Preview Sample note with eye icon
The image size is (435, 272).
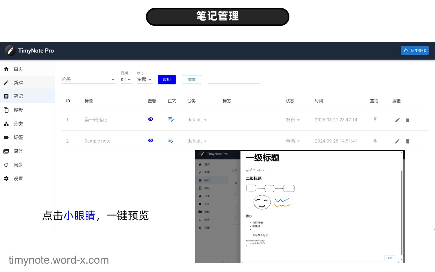click(x=151, y=140)
